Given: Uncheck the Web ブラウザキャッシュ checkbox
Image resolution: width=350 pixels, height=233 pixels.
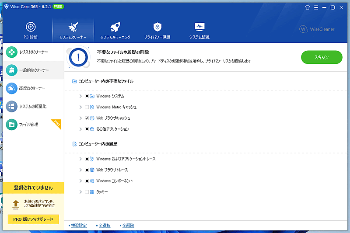Looking at the screenshot, I should [87, 118].
